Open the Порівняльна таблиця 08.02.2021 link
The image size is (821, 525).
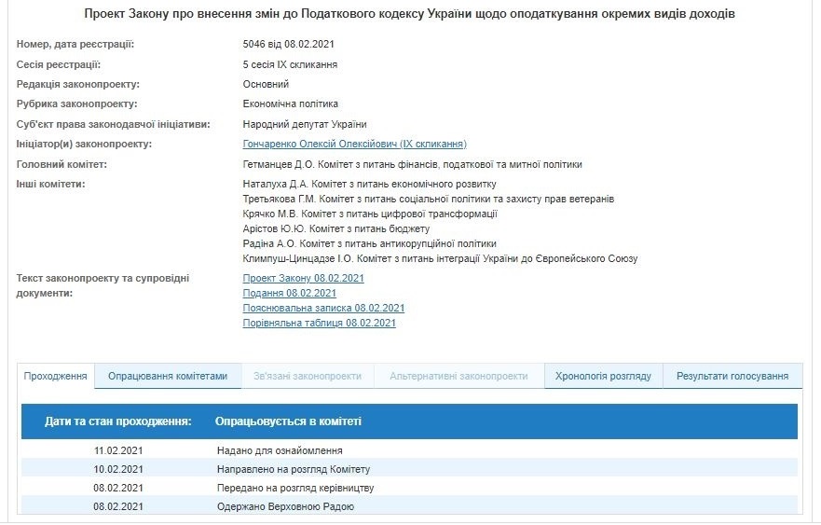(319, 323)
